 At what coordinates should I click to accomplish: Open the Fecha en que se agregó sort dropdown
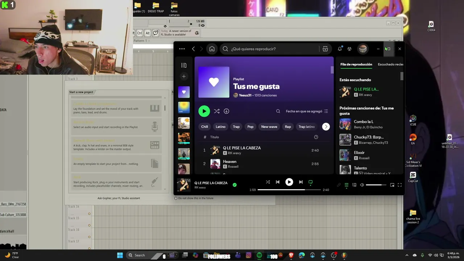pos(307,111)
